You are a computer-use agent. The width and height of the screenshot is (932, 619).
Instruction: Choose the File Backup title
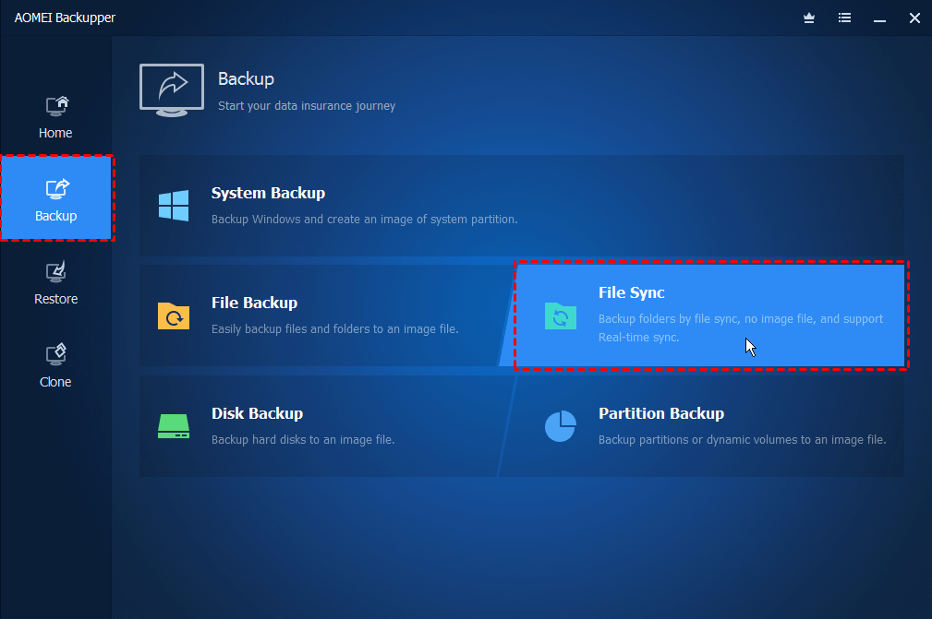pyautogui.click(x=254, y=303)
